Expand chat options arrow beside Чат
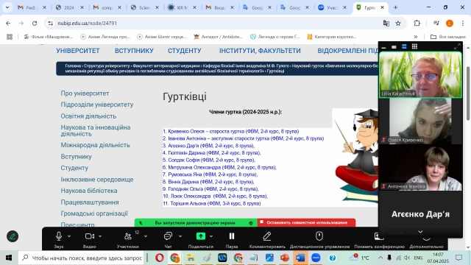 (x=180, y=236)
